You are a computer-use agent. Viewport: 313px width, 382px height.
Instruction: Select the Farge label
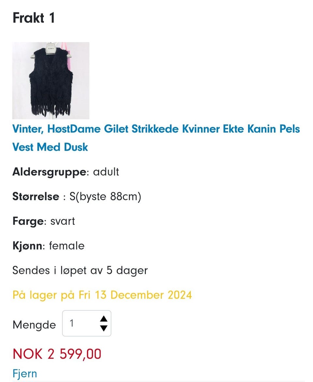pos(28,222)
